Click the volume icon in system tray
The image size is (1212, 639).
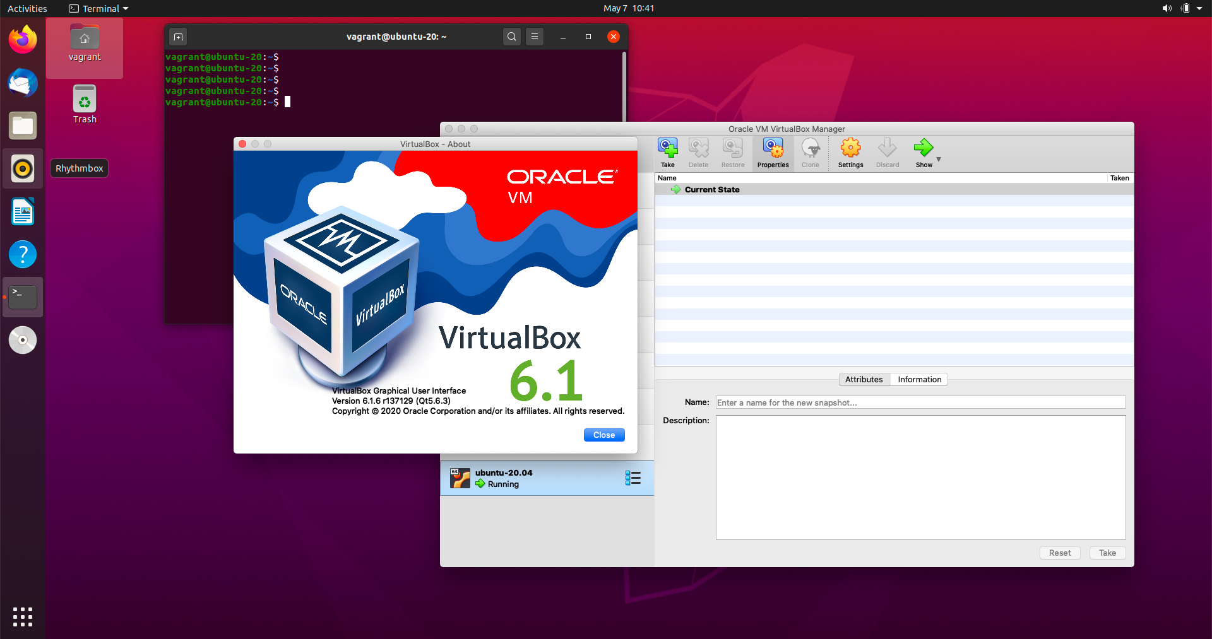(x=1167, y=8)
